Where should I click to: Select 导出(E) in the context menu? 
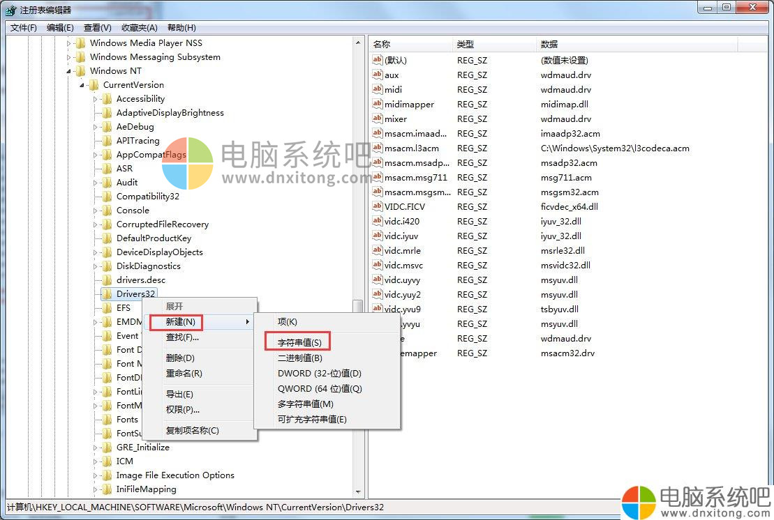pyautogui.click(x=179, y=395)
